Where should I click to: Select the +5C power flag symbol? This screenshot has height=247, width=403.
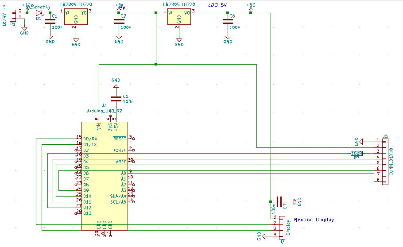pos(251,8)
